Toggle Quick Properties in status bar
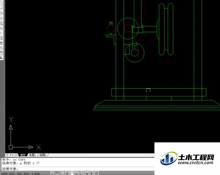 (x=97, y=173)
